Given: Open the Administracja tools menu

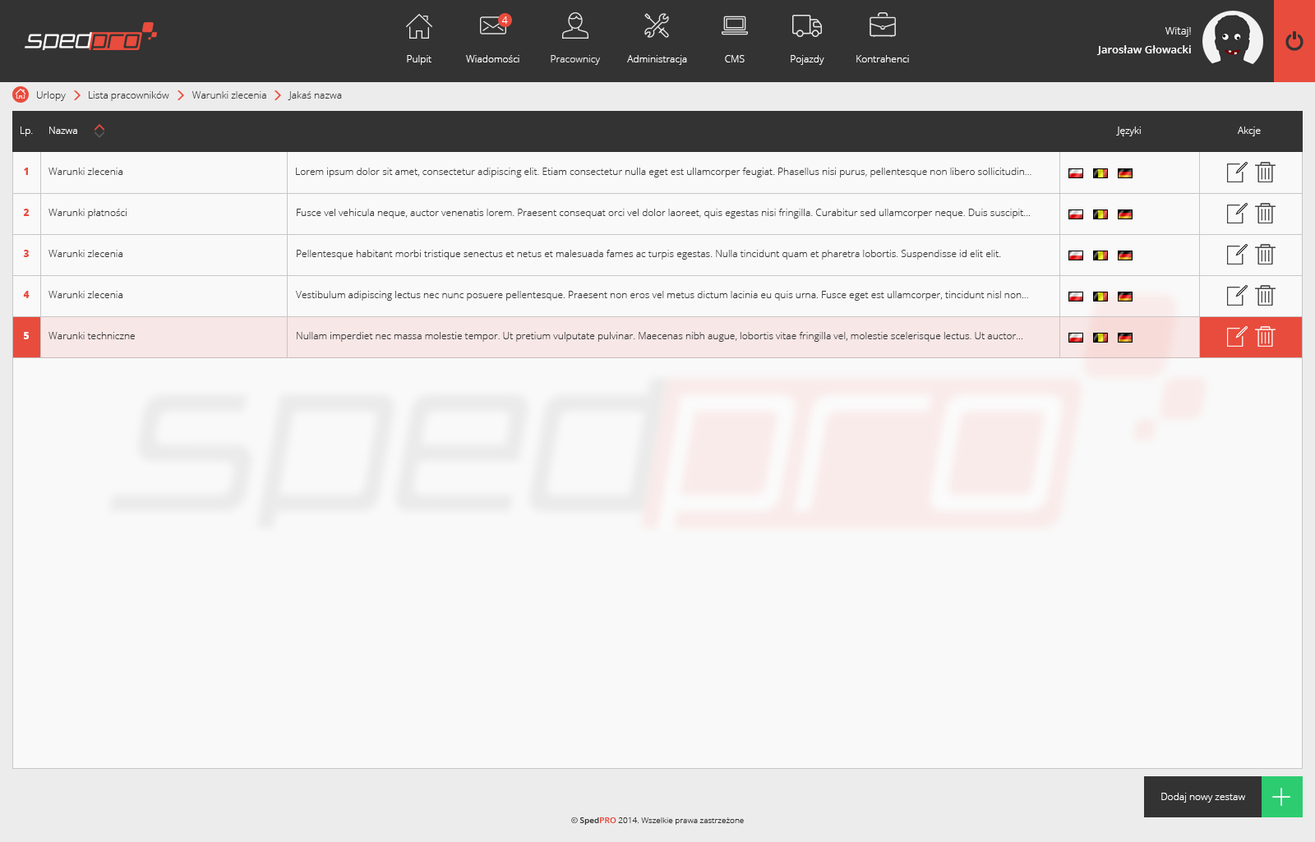Looking at the screenshot, I should pyautogui.click(x=656, y=38).
